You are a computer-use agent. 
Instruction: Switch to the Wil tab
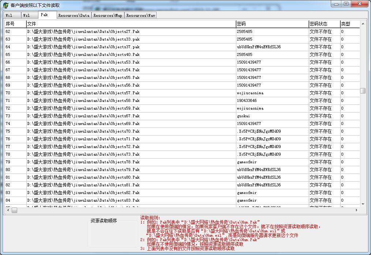pyautogui.click(x=12, y=15)
